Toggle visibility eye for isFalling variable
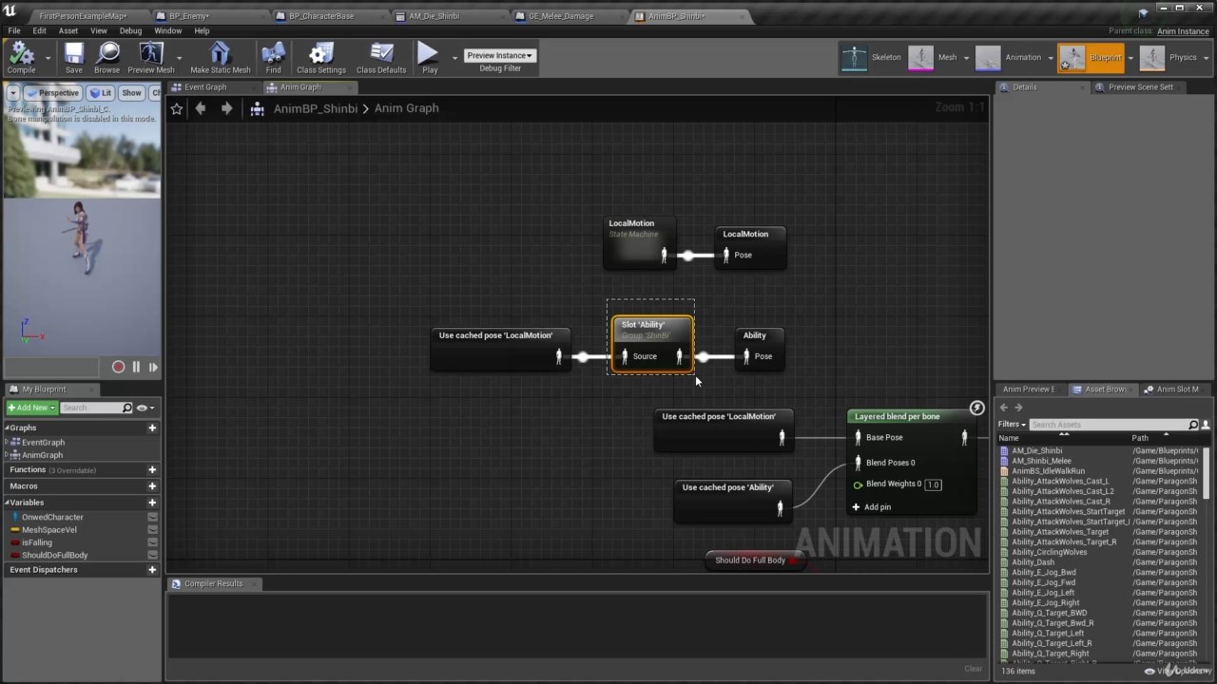Image resolution: width=1217 pixels, height=684 pixels. (x=152, y=542)
